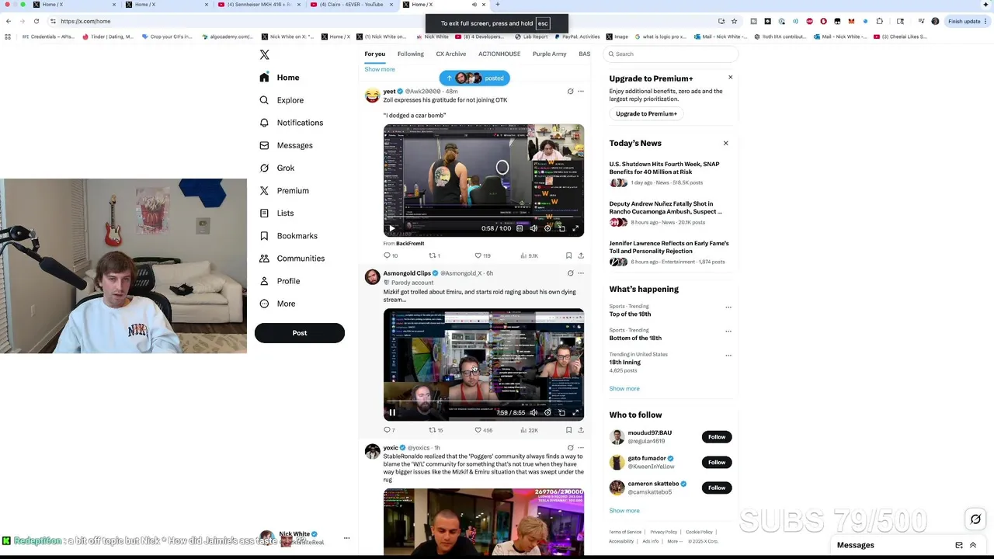
Task: Play the yeet post video
Action: [391, 228]
